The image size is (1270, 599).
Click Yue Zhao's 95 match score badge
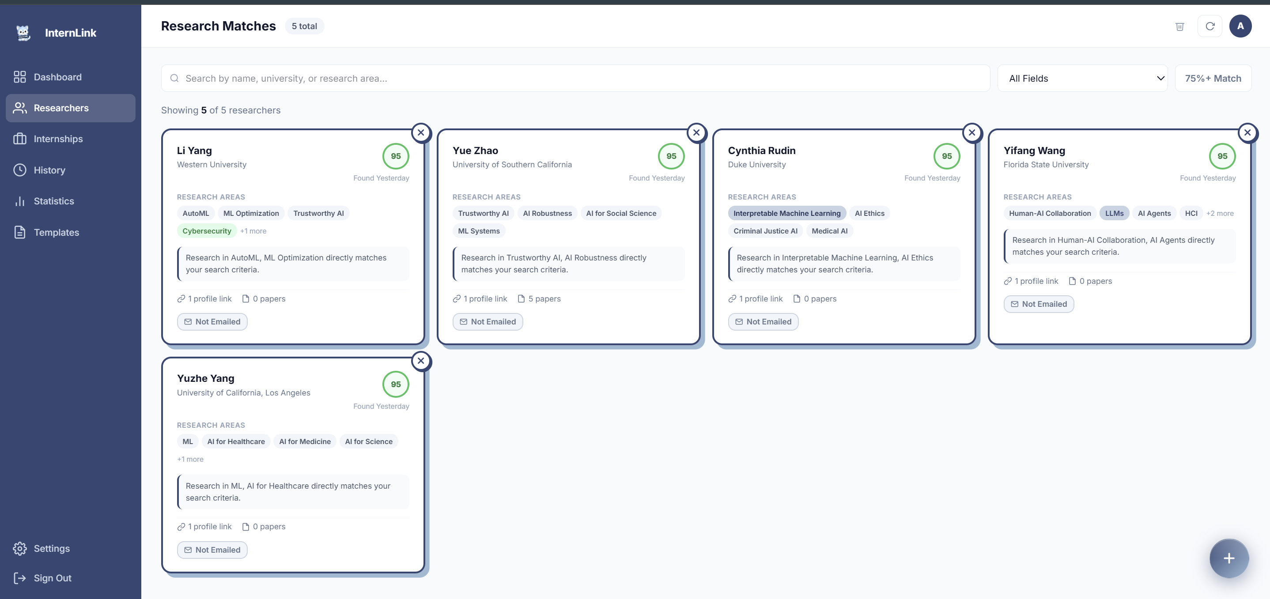672,156
